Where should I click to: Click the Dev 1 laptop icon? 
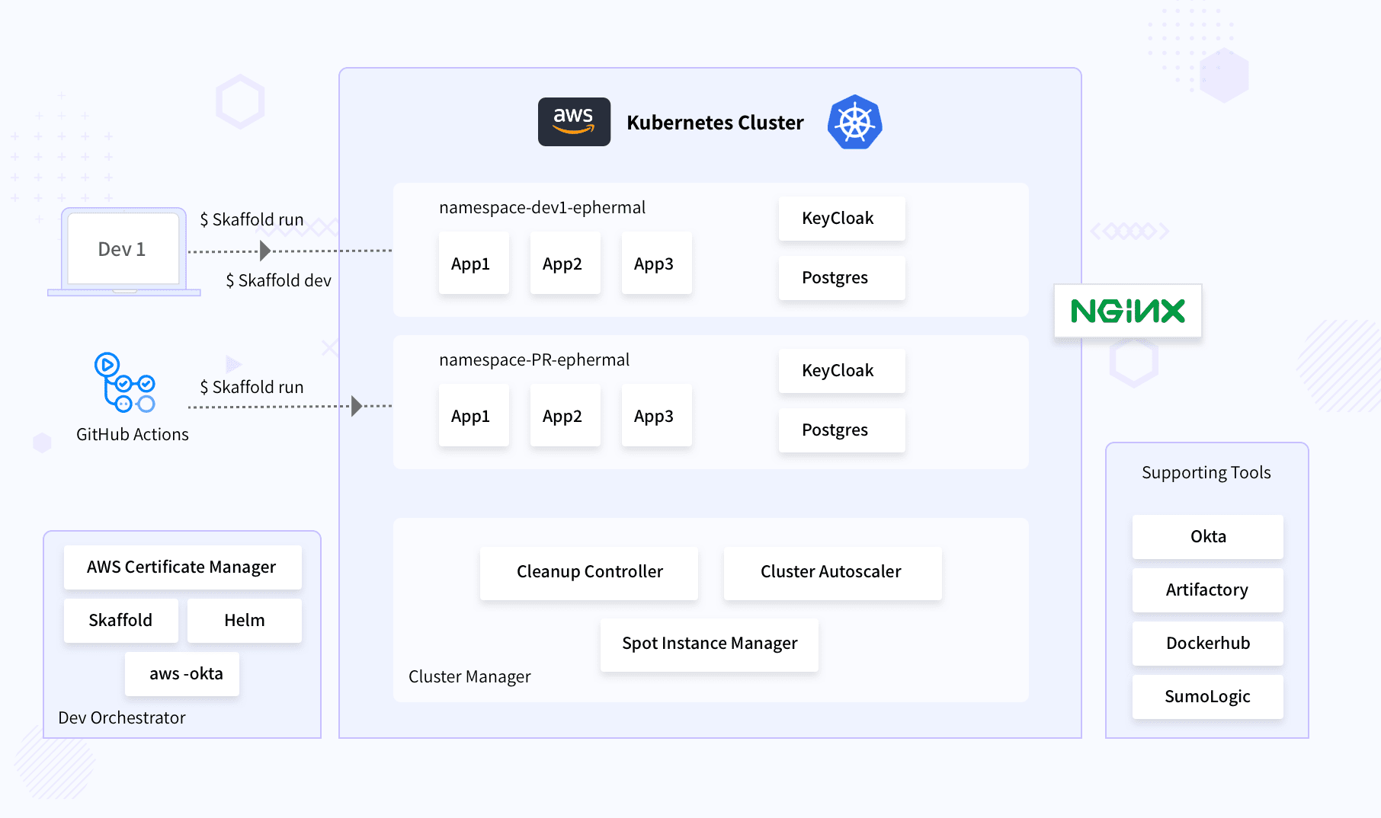coord(122,249)
